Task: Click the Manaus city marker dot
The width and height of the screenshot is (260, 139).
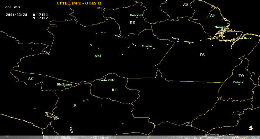Action: (148, 48)
